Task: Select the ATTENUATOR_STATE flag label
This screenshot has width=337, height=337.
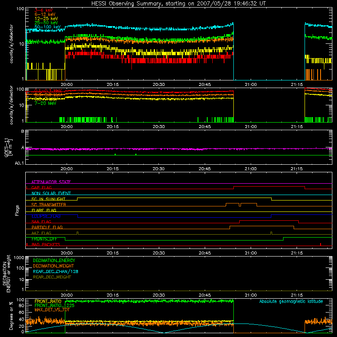Action: [51, 182]
